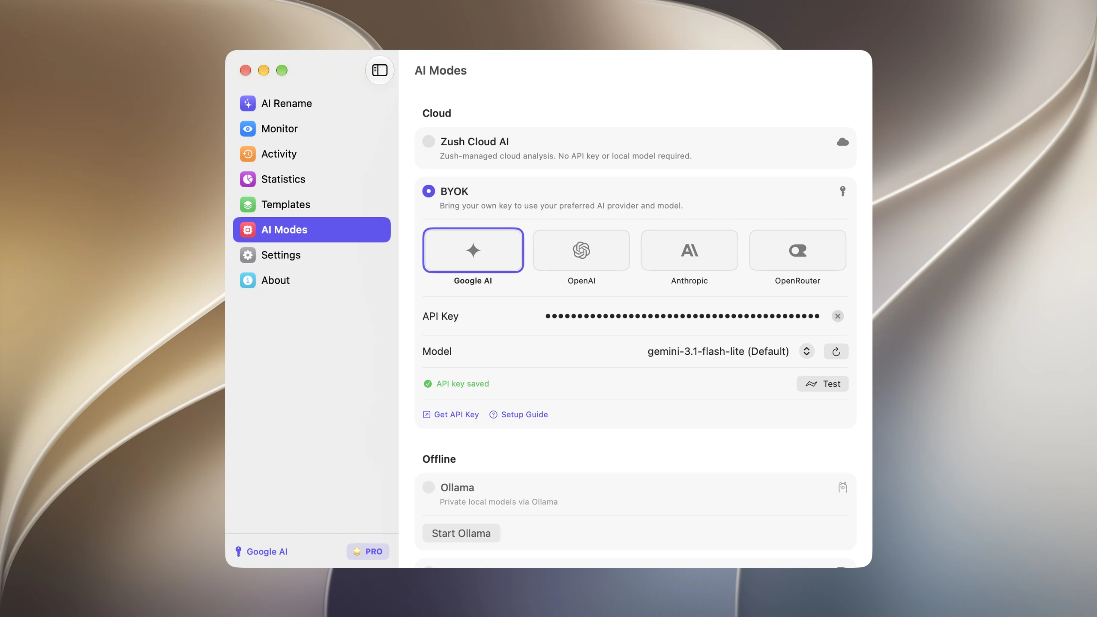Open the Statistics section
This screenshot has height=617, width=1097.
click(x=312, y=179)
